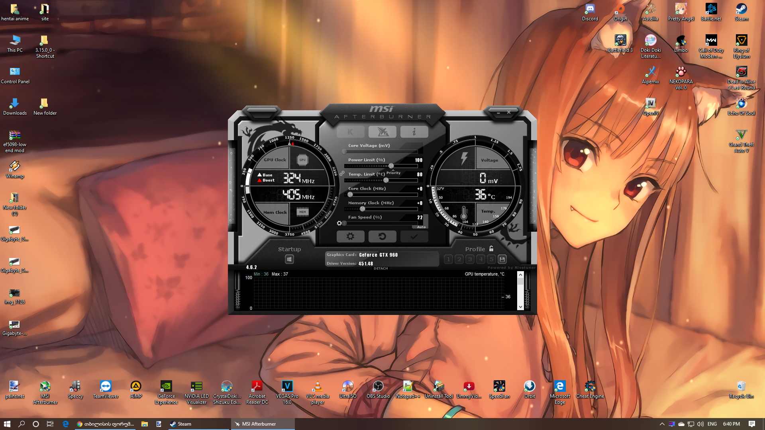The width and height of the screenshot is (765, 430).
Task: Switch to MSI Afterburner taskbar item
Action: (x=263, y=424)
